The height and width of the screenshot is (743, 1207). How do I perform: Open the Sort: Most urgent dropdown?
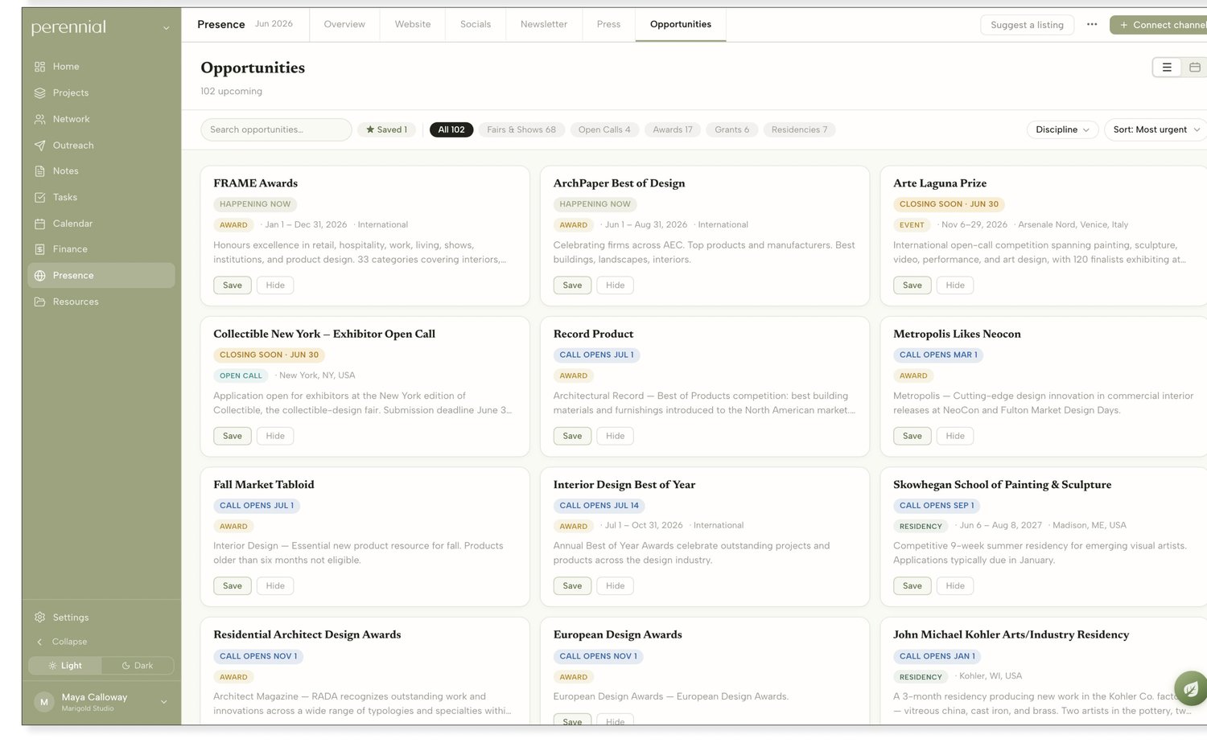(x=1156, y=129)
